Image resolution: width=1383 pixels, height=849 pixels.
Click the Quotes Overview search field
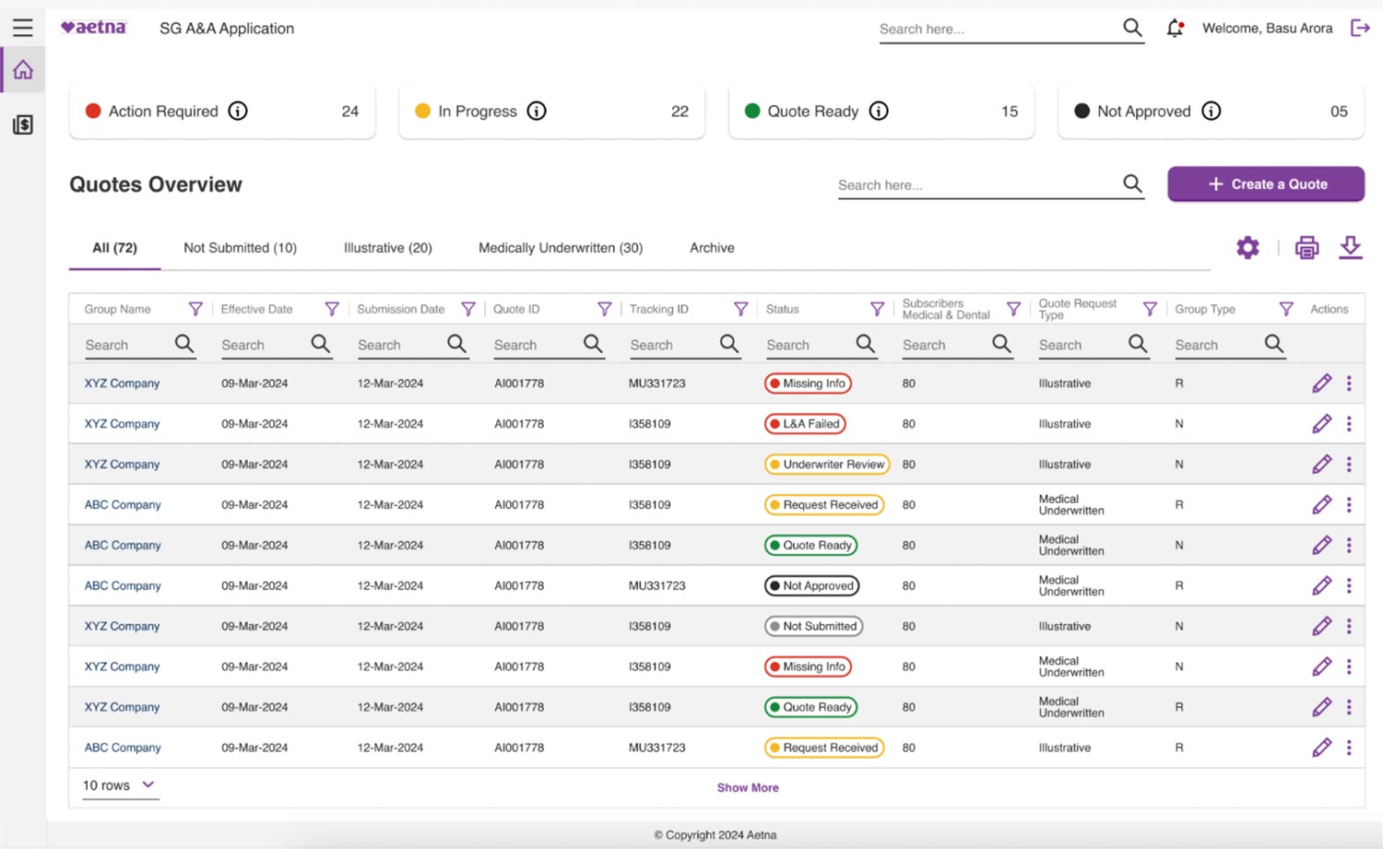(x=975, y=184)
